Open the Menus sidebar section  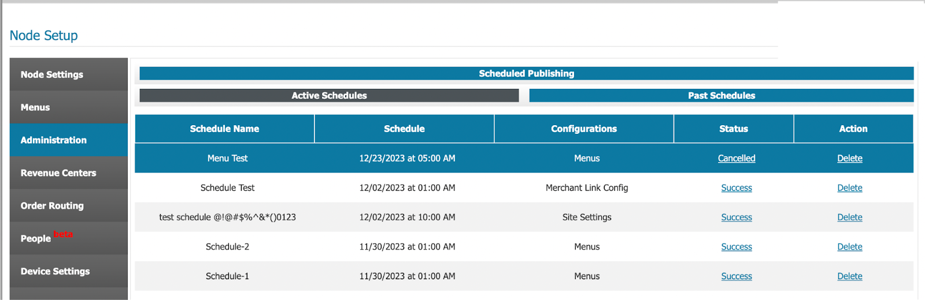coord(68,107)
